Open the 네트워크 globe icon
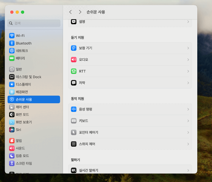Viewport: 212px width, 182px height. pyautogui.click(x=12, y=51)
